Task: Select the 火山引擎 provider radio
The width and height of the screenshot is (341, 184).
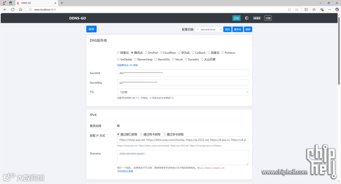Action: [x=202, y=59]
